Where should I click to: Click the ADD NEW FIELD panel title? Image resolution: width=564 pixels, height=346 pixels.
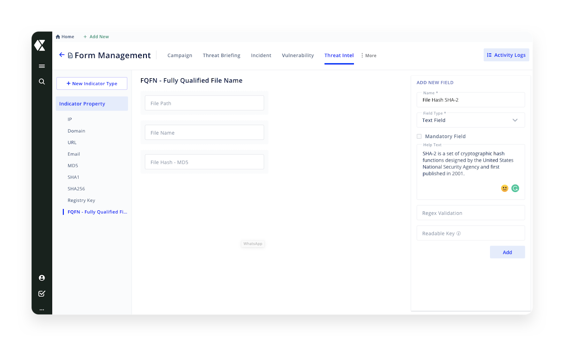[x=435, y=83]
